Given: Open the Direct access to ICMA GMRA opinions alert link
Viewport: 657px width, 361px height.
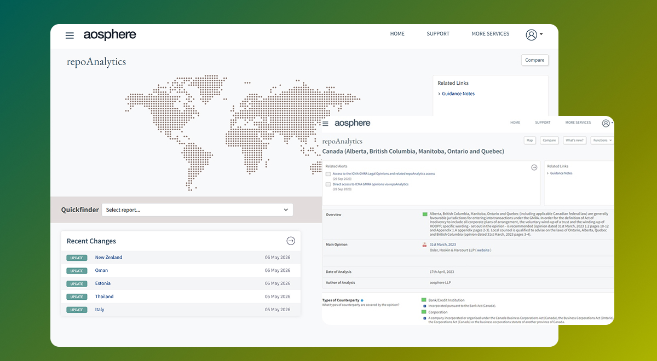Looking at the screenshot, I should pos(371,184).
